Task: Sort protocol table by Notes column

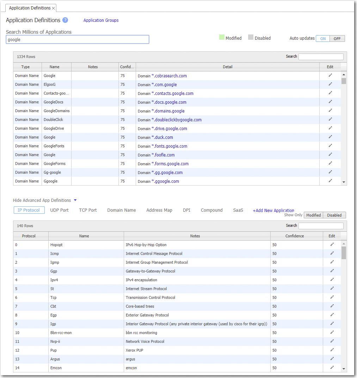Action: (x=197, y=236)
